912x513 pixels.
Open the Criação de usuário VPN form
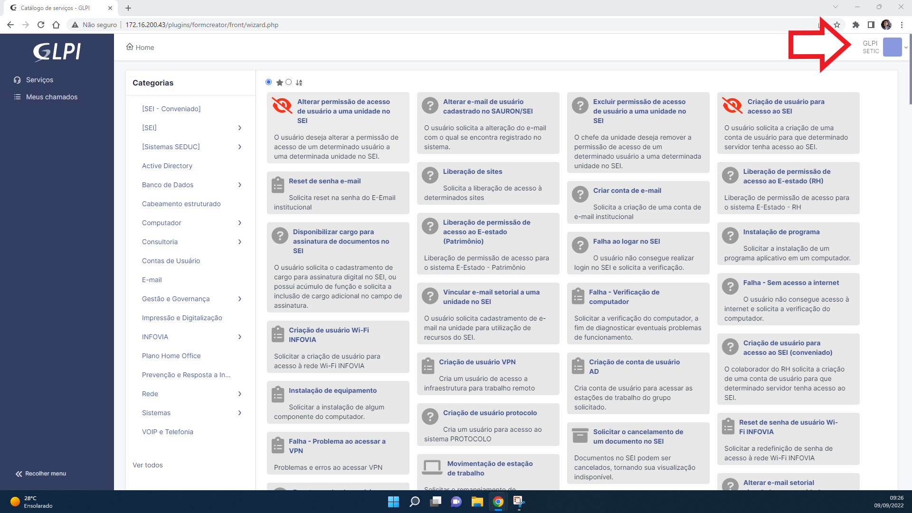pyautogui.click(x=478, y=361)
